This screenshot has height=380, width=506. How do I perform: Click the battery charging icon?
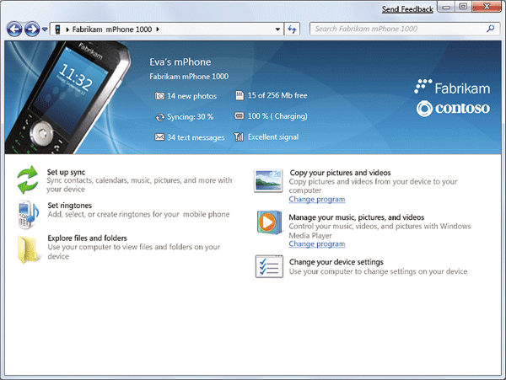click(x=239, y=115)
